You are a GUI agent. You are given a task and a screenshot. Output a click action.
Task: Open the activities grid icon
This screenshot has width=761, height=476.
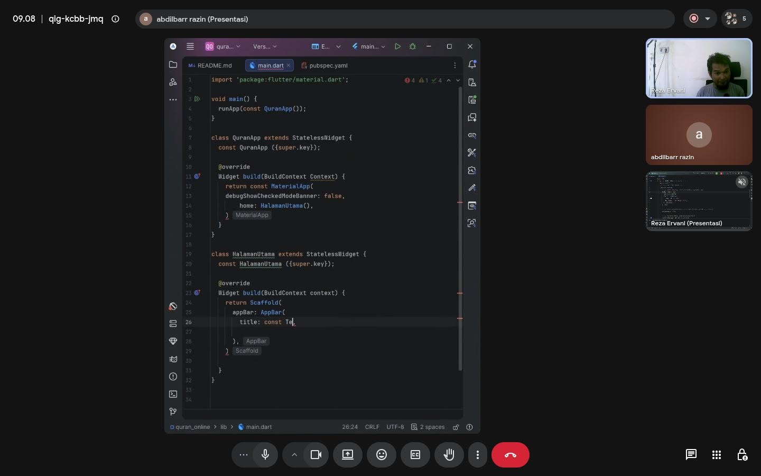[x=717, y=455]
